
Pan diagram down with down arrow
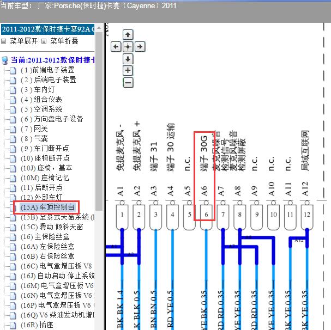128,59
